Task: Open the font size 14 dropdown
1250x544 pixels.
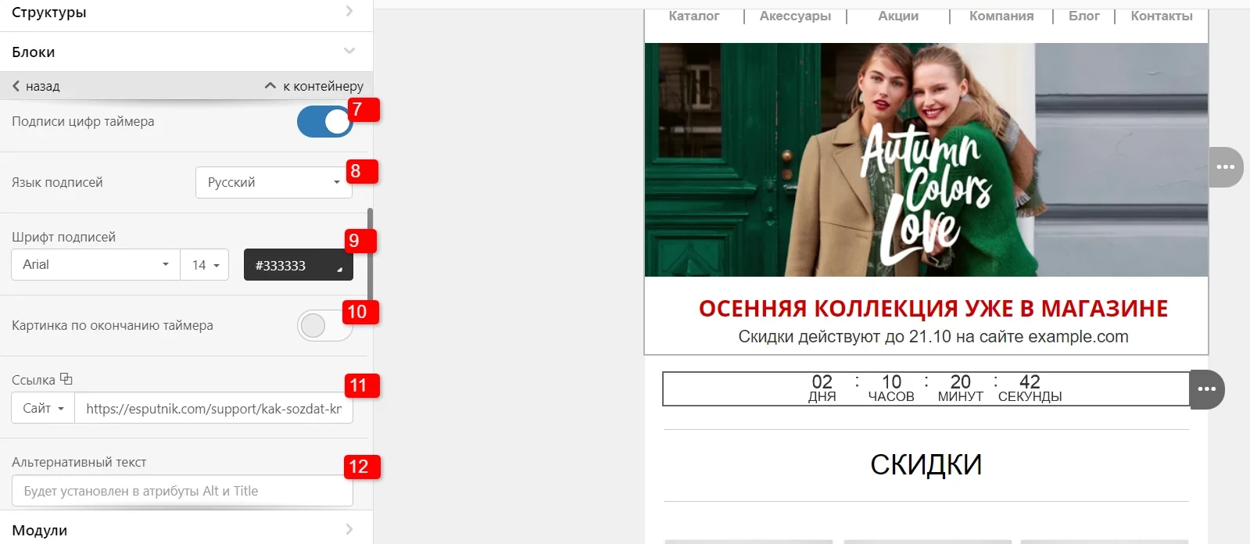Action: coord(205,264)
